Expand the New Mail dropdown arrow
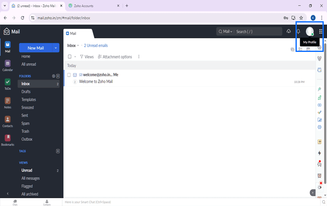This screenshot has height=206, width=327. point(56,48)
